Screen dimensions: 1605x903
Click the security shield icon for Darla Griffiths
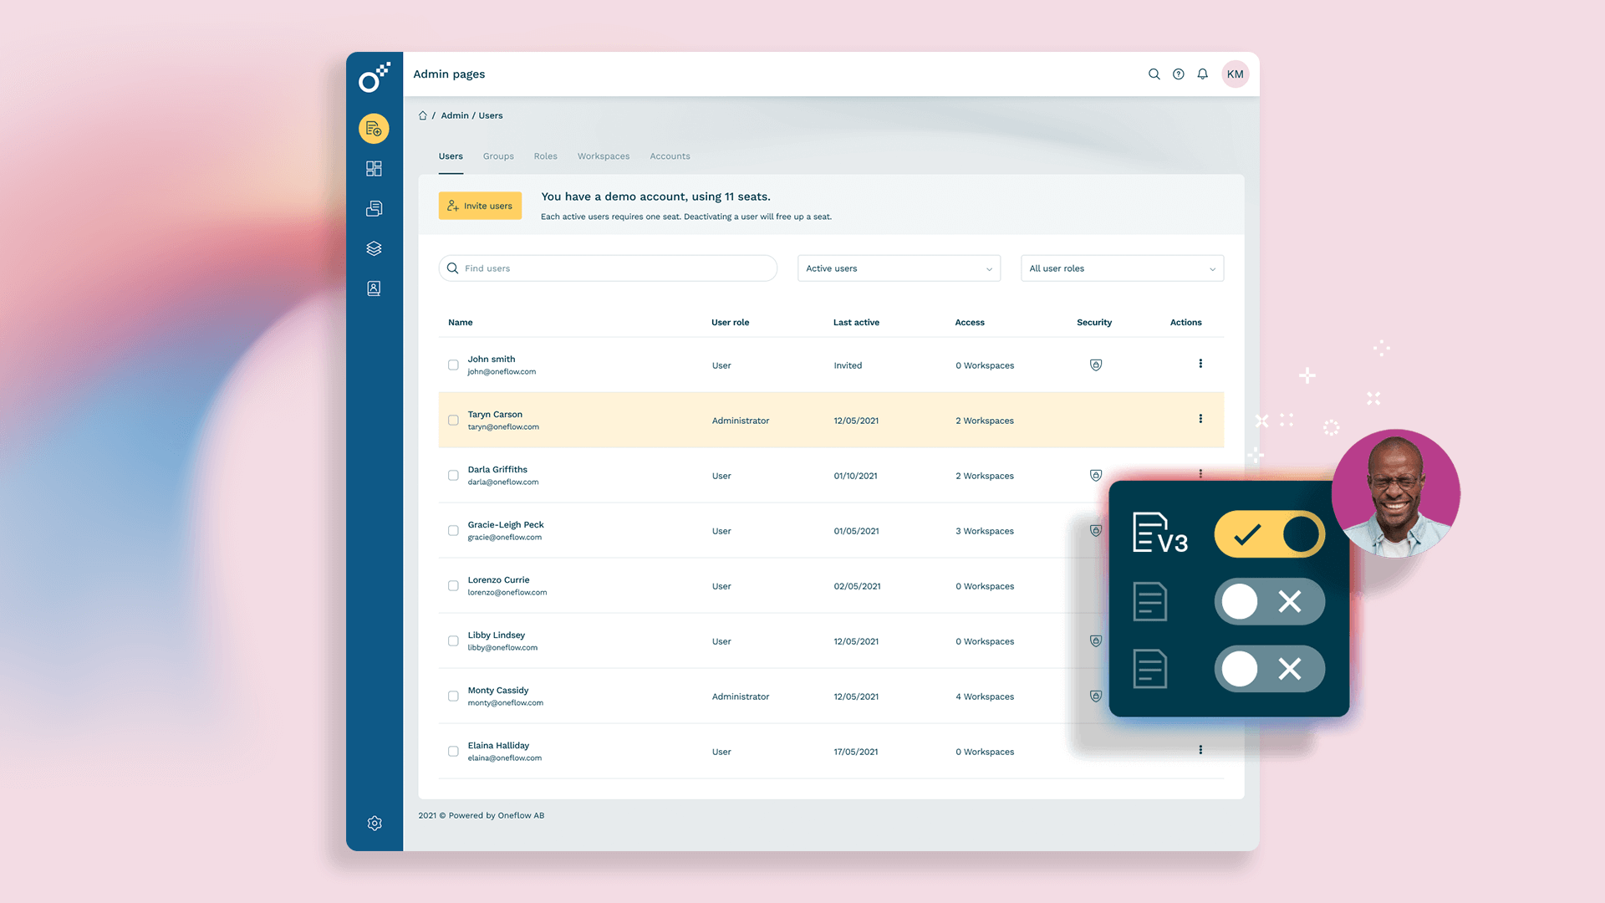pyautogui.click(x=1096, y=475)
